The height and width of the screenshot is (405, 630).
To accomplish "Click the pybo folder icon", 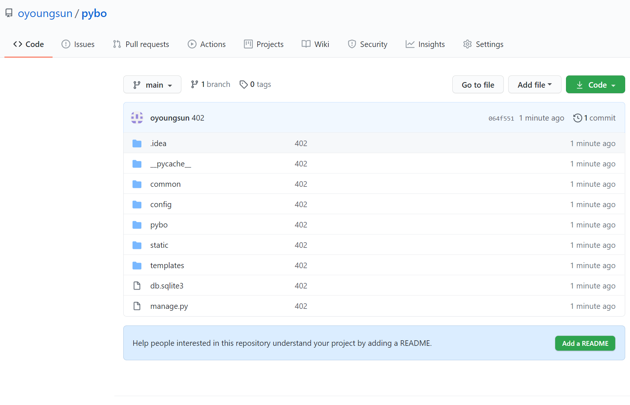I will coord(137,225).
